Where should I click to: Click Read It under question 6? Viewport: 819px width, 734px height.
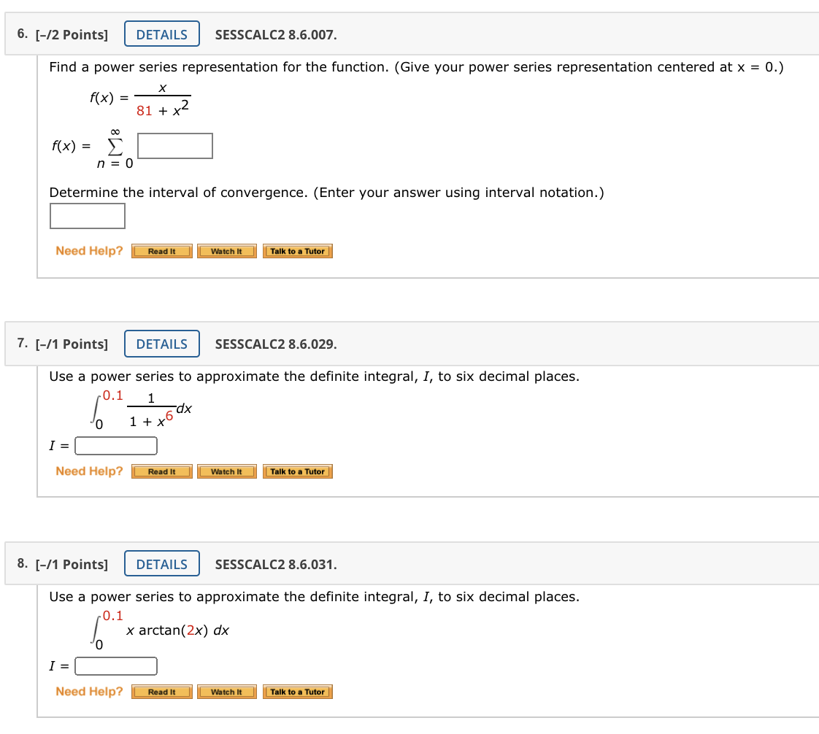tap(162, 251)
